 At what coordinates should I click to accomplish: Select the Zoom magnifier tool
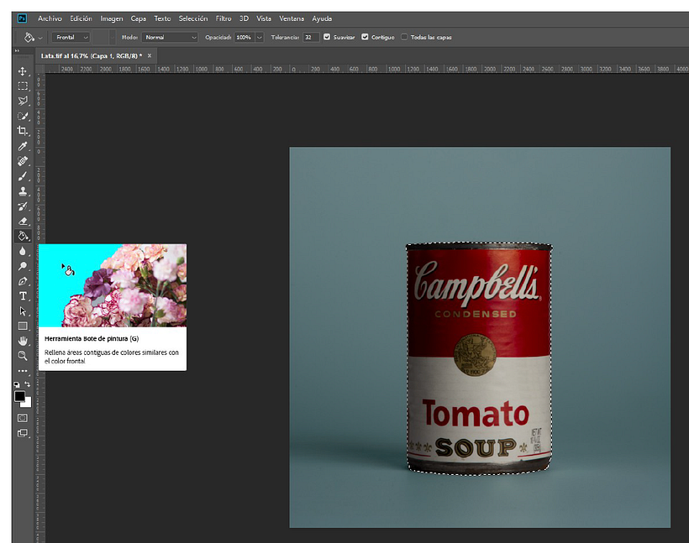point(23,356)
